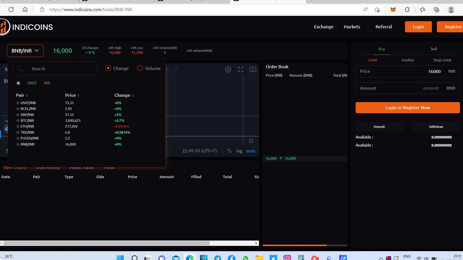
Task: Select the Volume radio button
Action: click(140, 68)
